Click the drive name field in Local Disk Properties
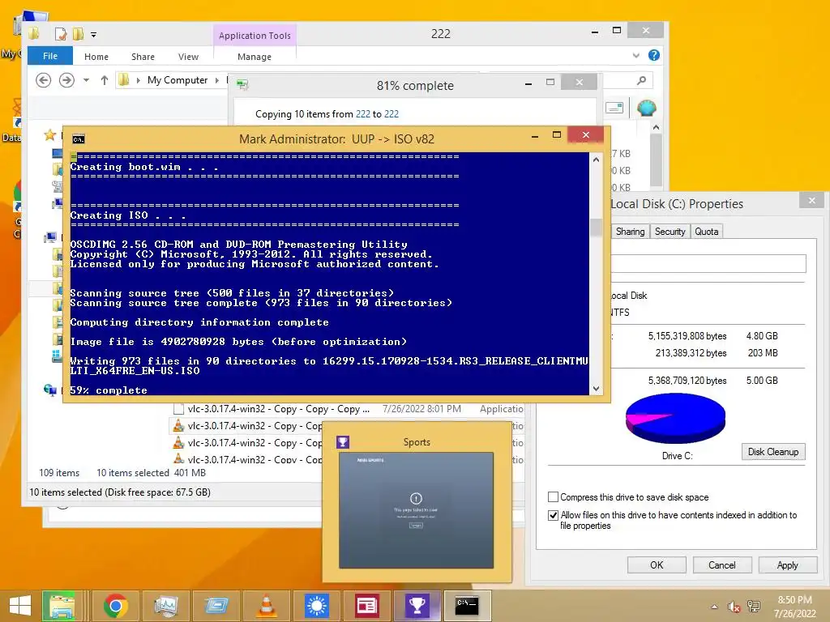This screenshot has width=830, height=622. (708, 263)
